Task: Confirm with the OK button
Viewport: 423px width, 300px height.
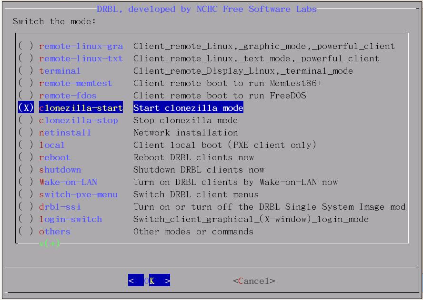Action: pyautogui.click(x=149, y=281)
